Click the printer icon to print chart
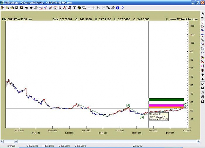Image resolution: width=205 pixels, height=148 pixels. 36,8
